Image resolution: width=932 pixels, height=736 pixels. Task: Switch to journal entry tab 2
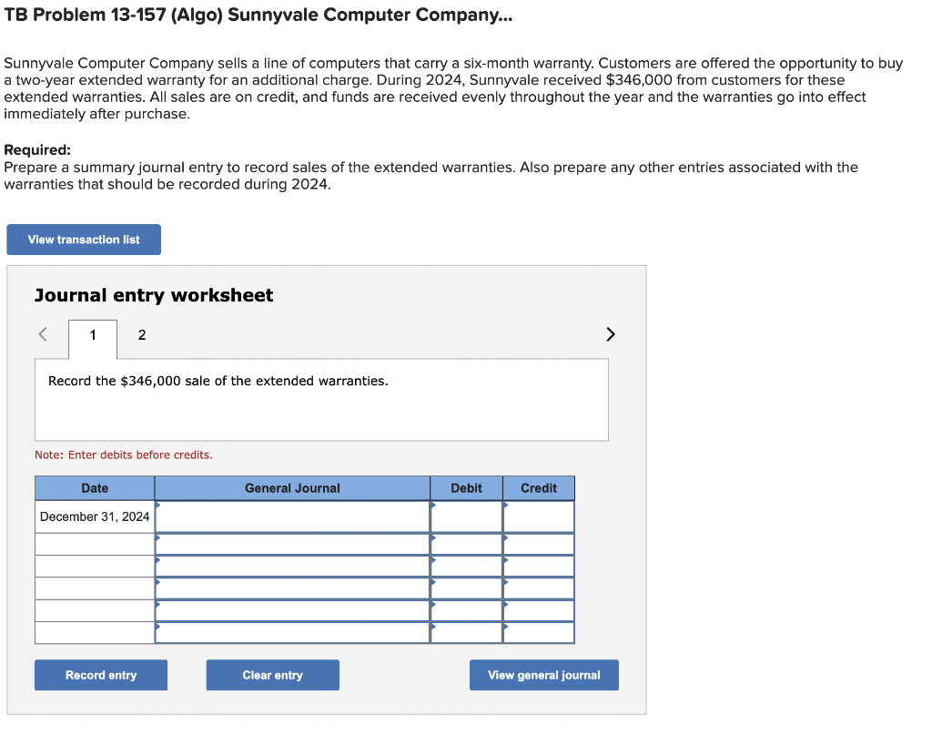click(141, 335)
